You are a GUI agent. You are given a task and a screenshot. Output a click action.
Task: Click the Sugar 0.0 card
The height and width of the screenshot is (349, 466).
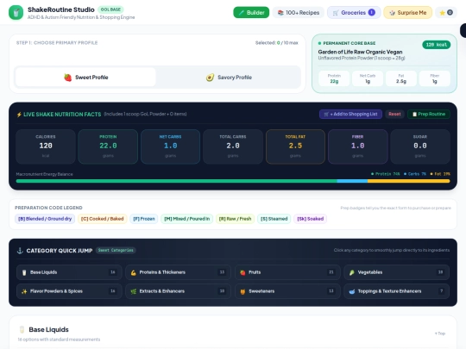420,146
